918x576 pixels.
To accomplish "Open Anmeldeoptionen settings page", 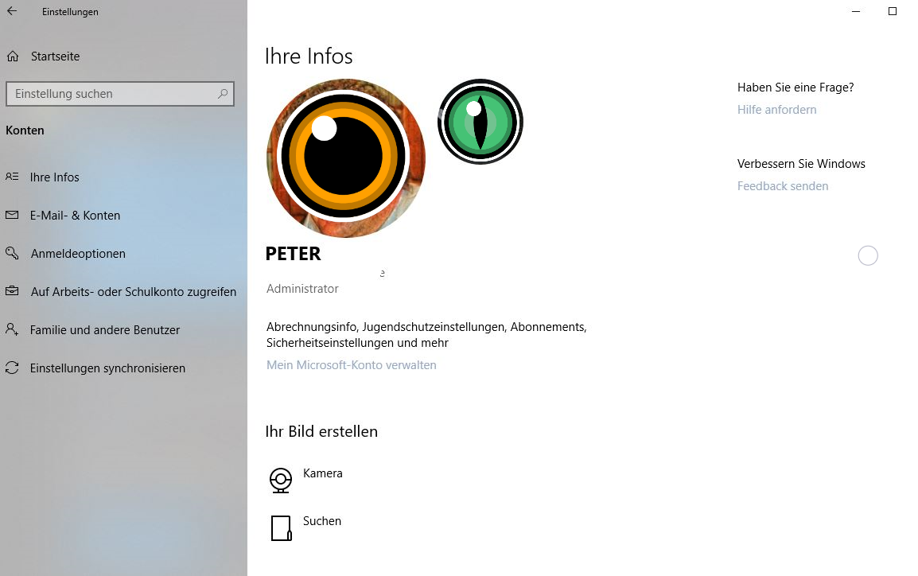I will point(79,254).
